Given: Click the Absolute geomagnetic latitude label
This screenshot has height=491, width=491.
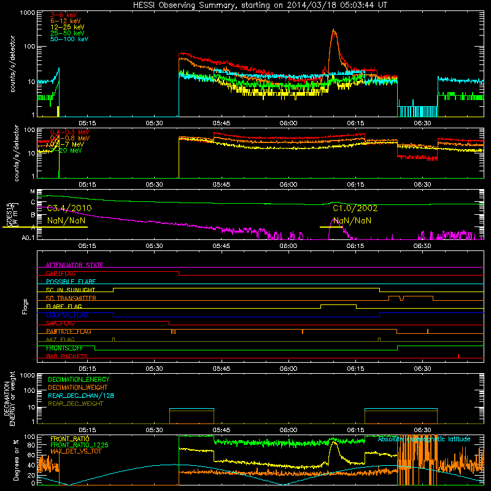Looking at the screenshot, I should tap(424, 439).
